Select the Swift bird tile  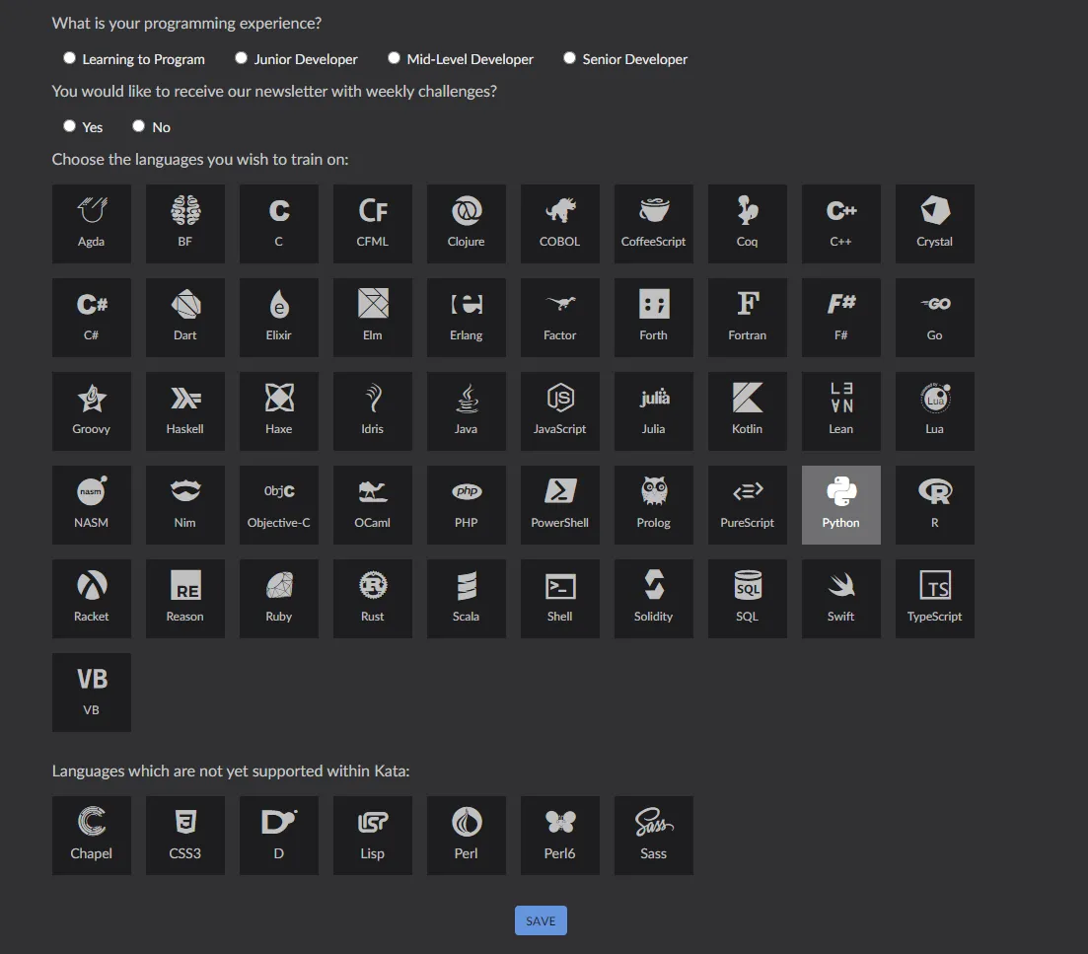841,599
